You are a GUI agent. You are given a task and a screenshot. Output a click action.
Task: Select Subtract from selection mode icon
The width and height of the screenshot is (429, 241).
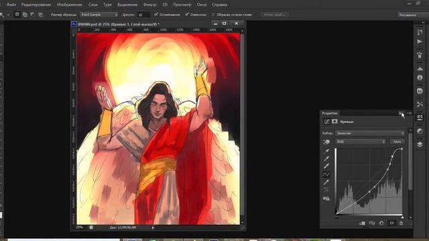[32, 15]
